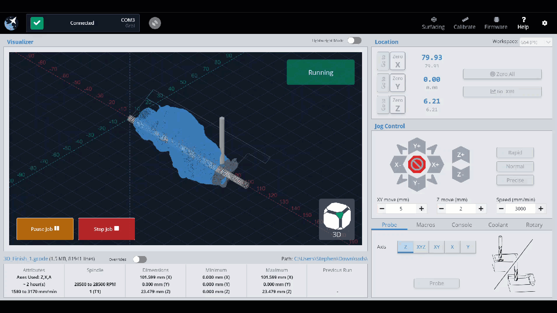Jog the machine with Z- arrow

461,175
